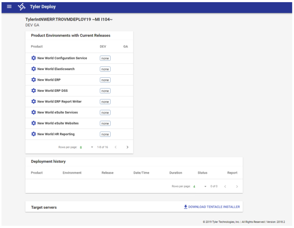
Task: Open the hamburger navigation menu
Action: pos(9,7)
